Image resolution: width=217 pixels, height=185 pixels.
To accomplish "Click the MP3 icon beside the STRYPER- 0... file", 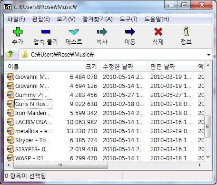I will [10, 149].
